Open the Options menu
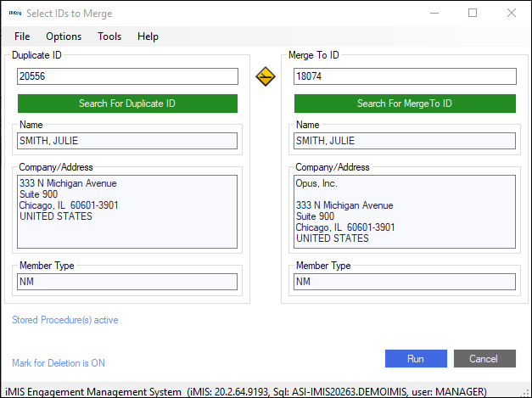Viewport: 532px width, 398px height. point(64,36)
